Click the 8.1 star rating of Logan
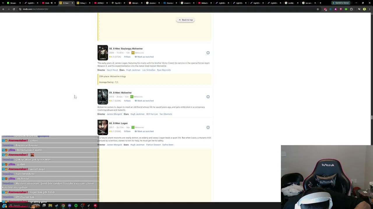Viewport: 373px width, 209px height. [x=115, y=131]
